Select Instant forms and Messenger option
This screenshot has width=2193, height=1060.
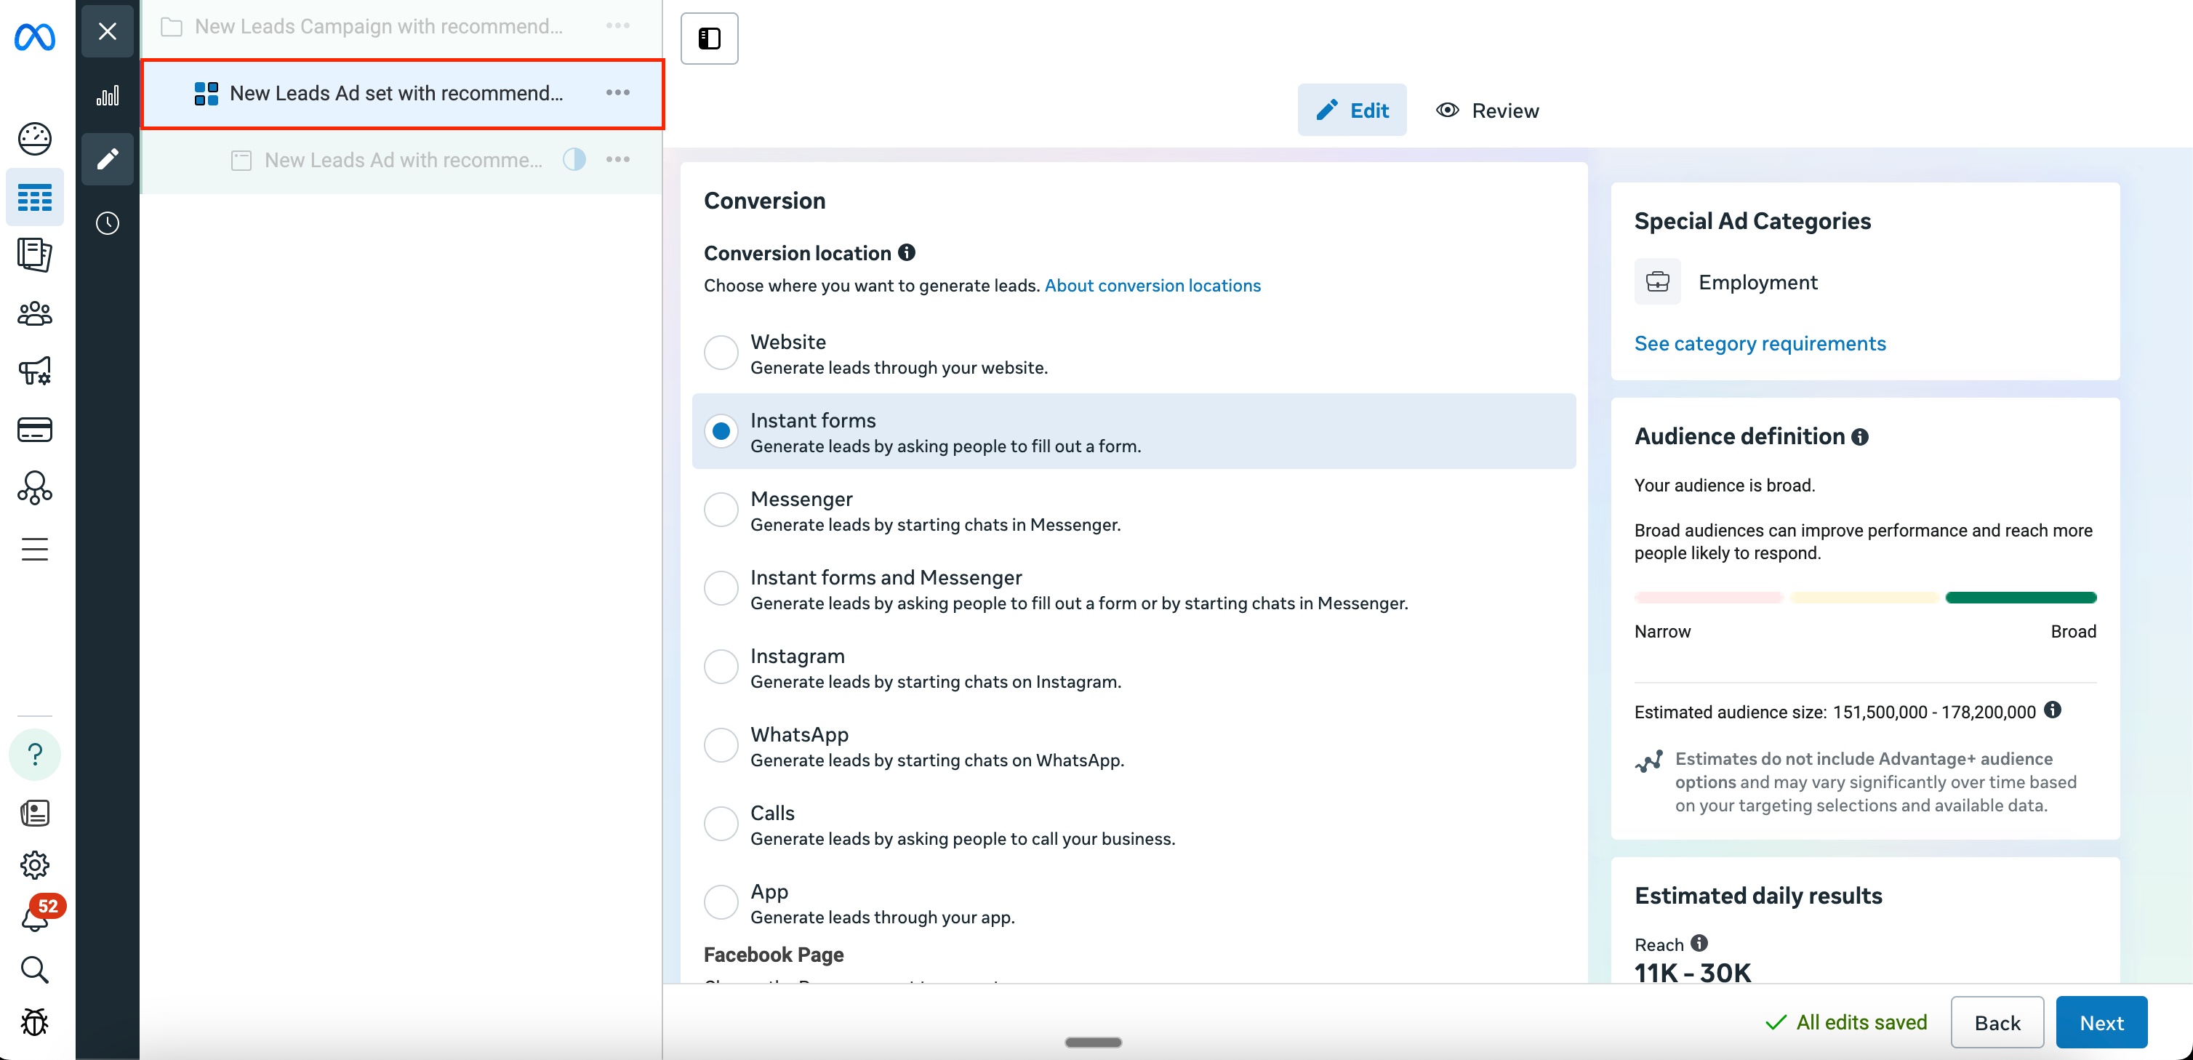pyautogui.click(x=721, y=587)
